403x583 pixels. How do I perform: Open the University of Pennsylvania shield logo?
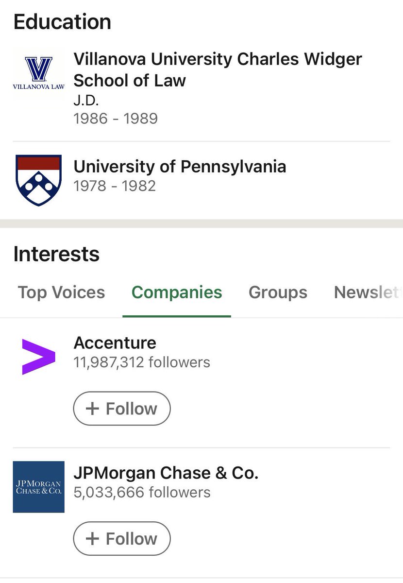38,180
